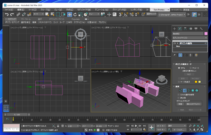211x135 pixels.
Task: Select Vertex sub-object level icon
Action: (x=180, y=91)
